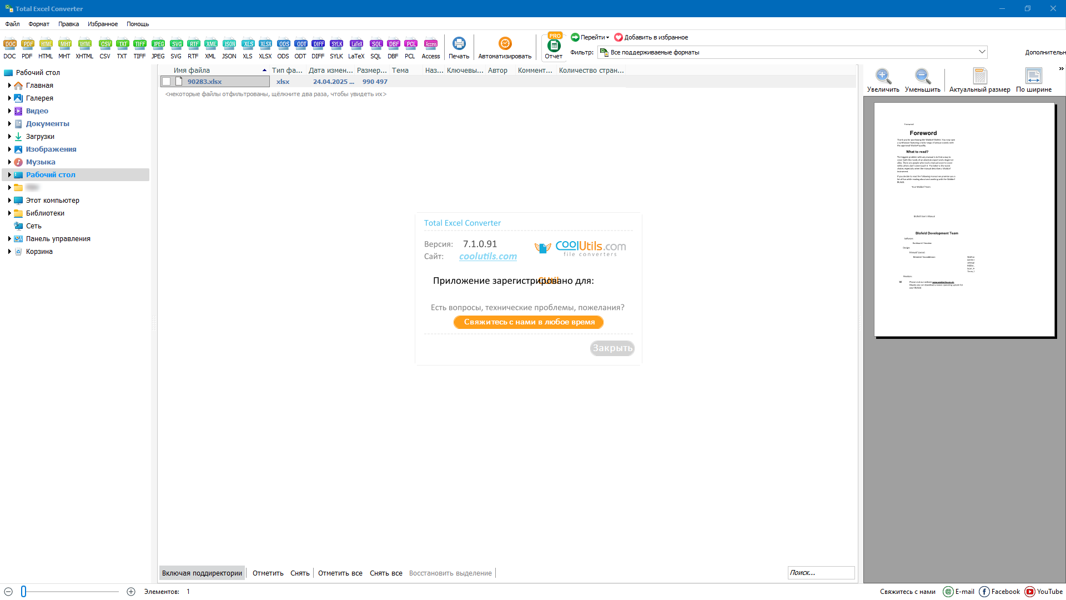Fit preview По ширине
Screen dimensions: 1066x600
pyautogui.click(x=1034, y=80)
